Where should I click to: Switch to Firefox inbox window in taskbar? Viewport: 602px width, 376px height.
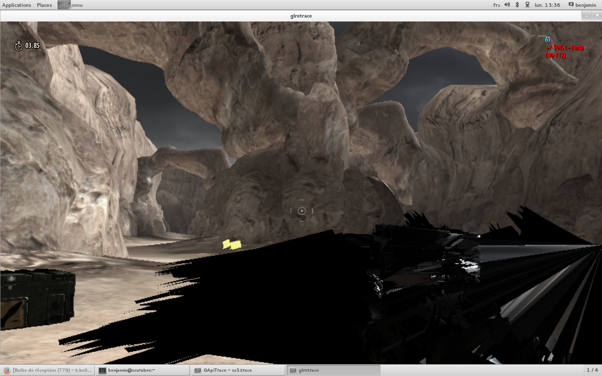click(48, 370)
